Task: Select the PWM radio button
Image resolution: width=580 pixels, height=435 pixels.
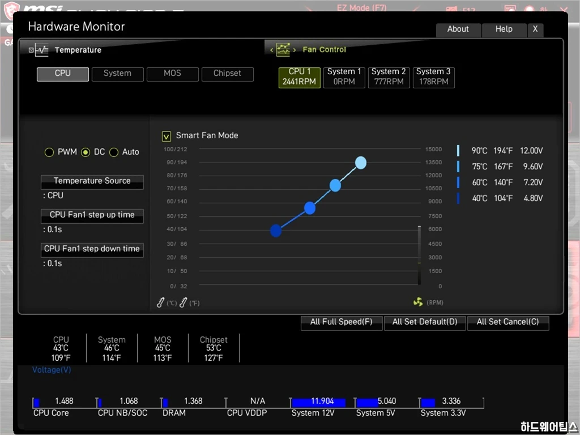Action: tap(49, 152)
